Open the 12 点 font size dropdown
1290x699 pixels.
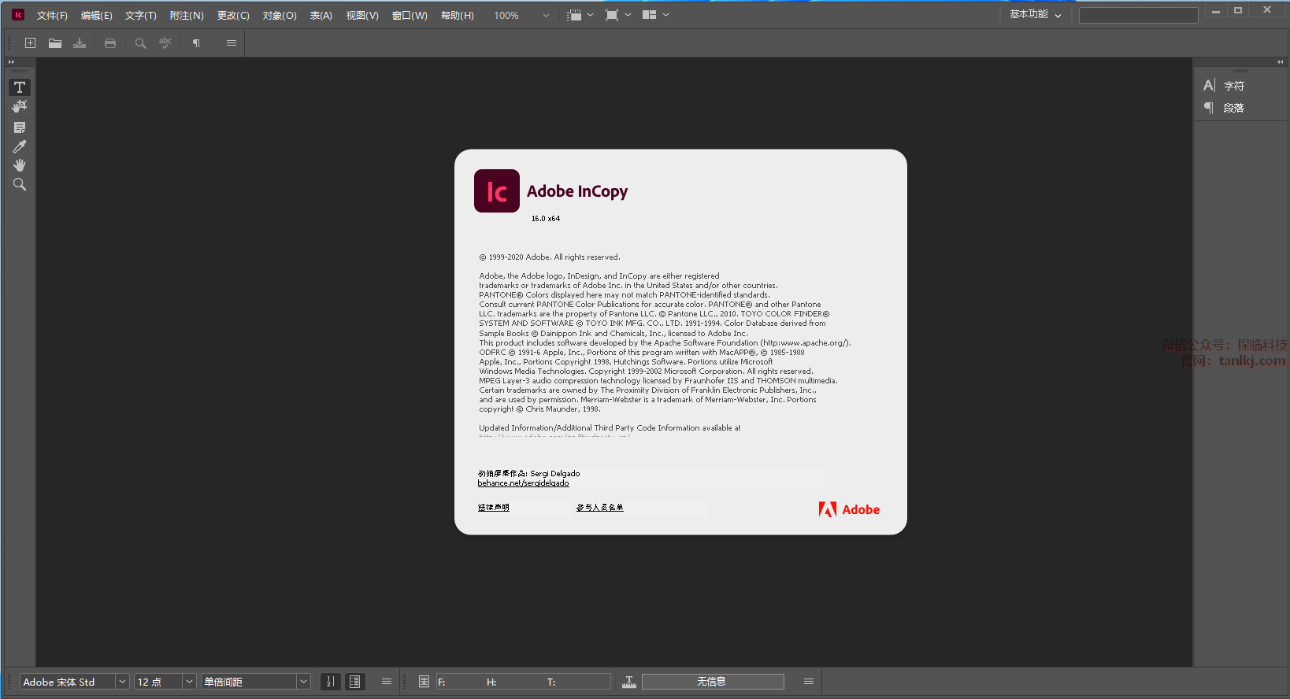pyautogui.click(x=189, y=682)
